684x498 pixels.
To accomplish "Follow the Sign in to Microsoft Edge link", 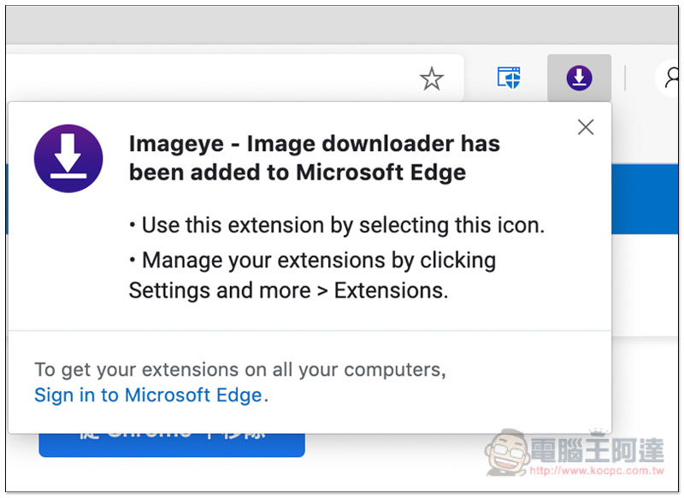I will tap(148, 395).
